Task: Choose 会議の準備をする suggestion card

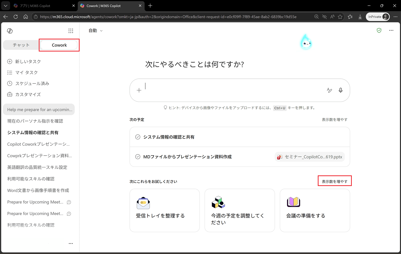Action: (315, 211)
